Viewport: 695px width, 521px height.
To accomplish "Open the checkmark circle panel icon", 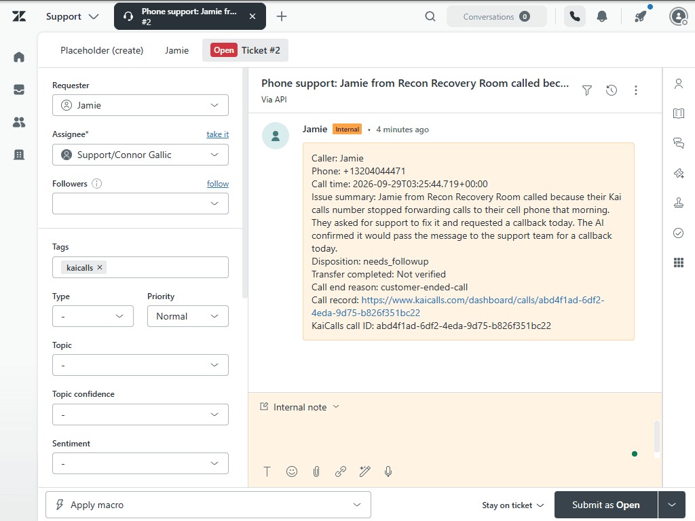I will 678,233.
